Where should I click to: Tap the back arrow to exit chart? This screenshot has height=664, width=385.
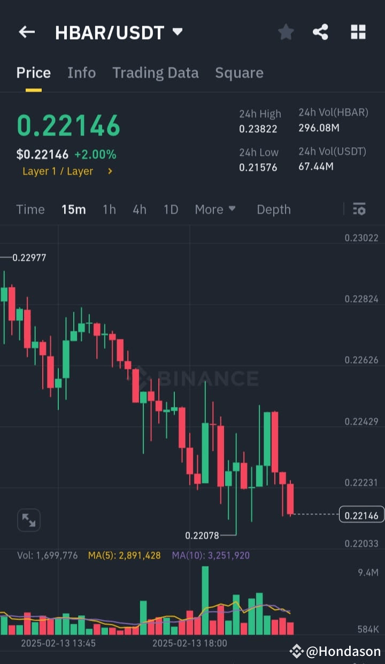[x=26, y=32]
